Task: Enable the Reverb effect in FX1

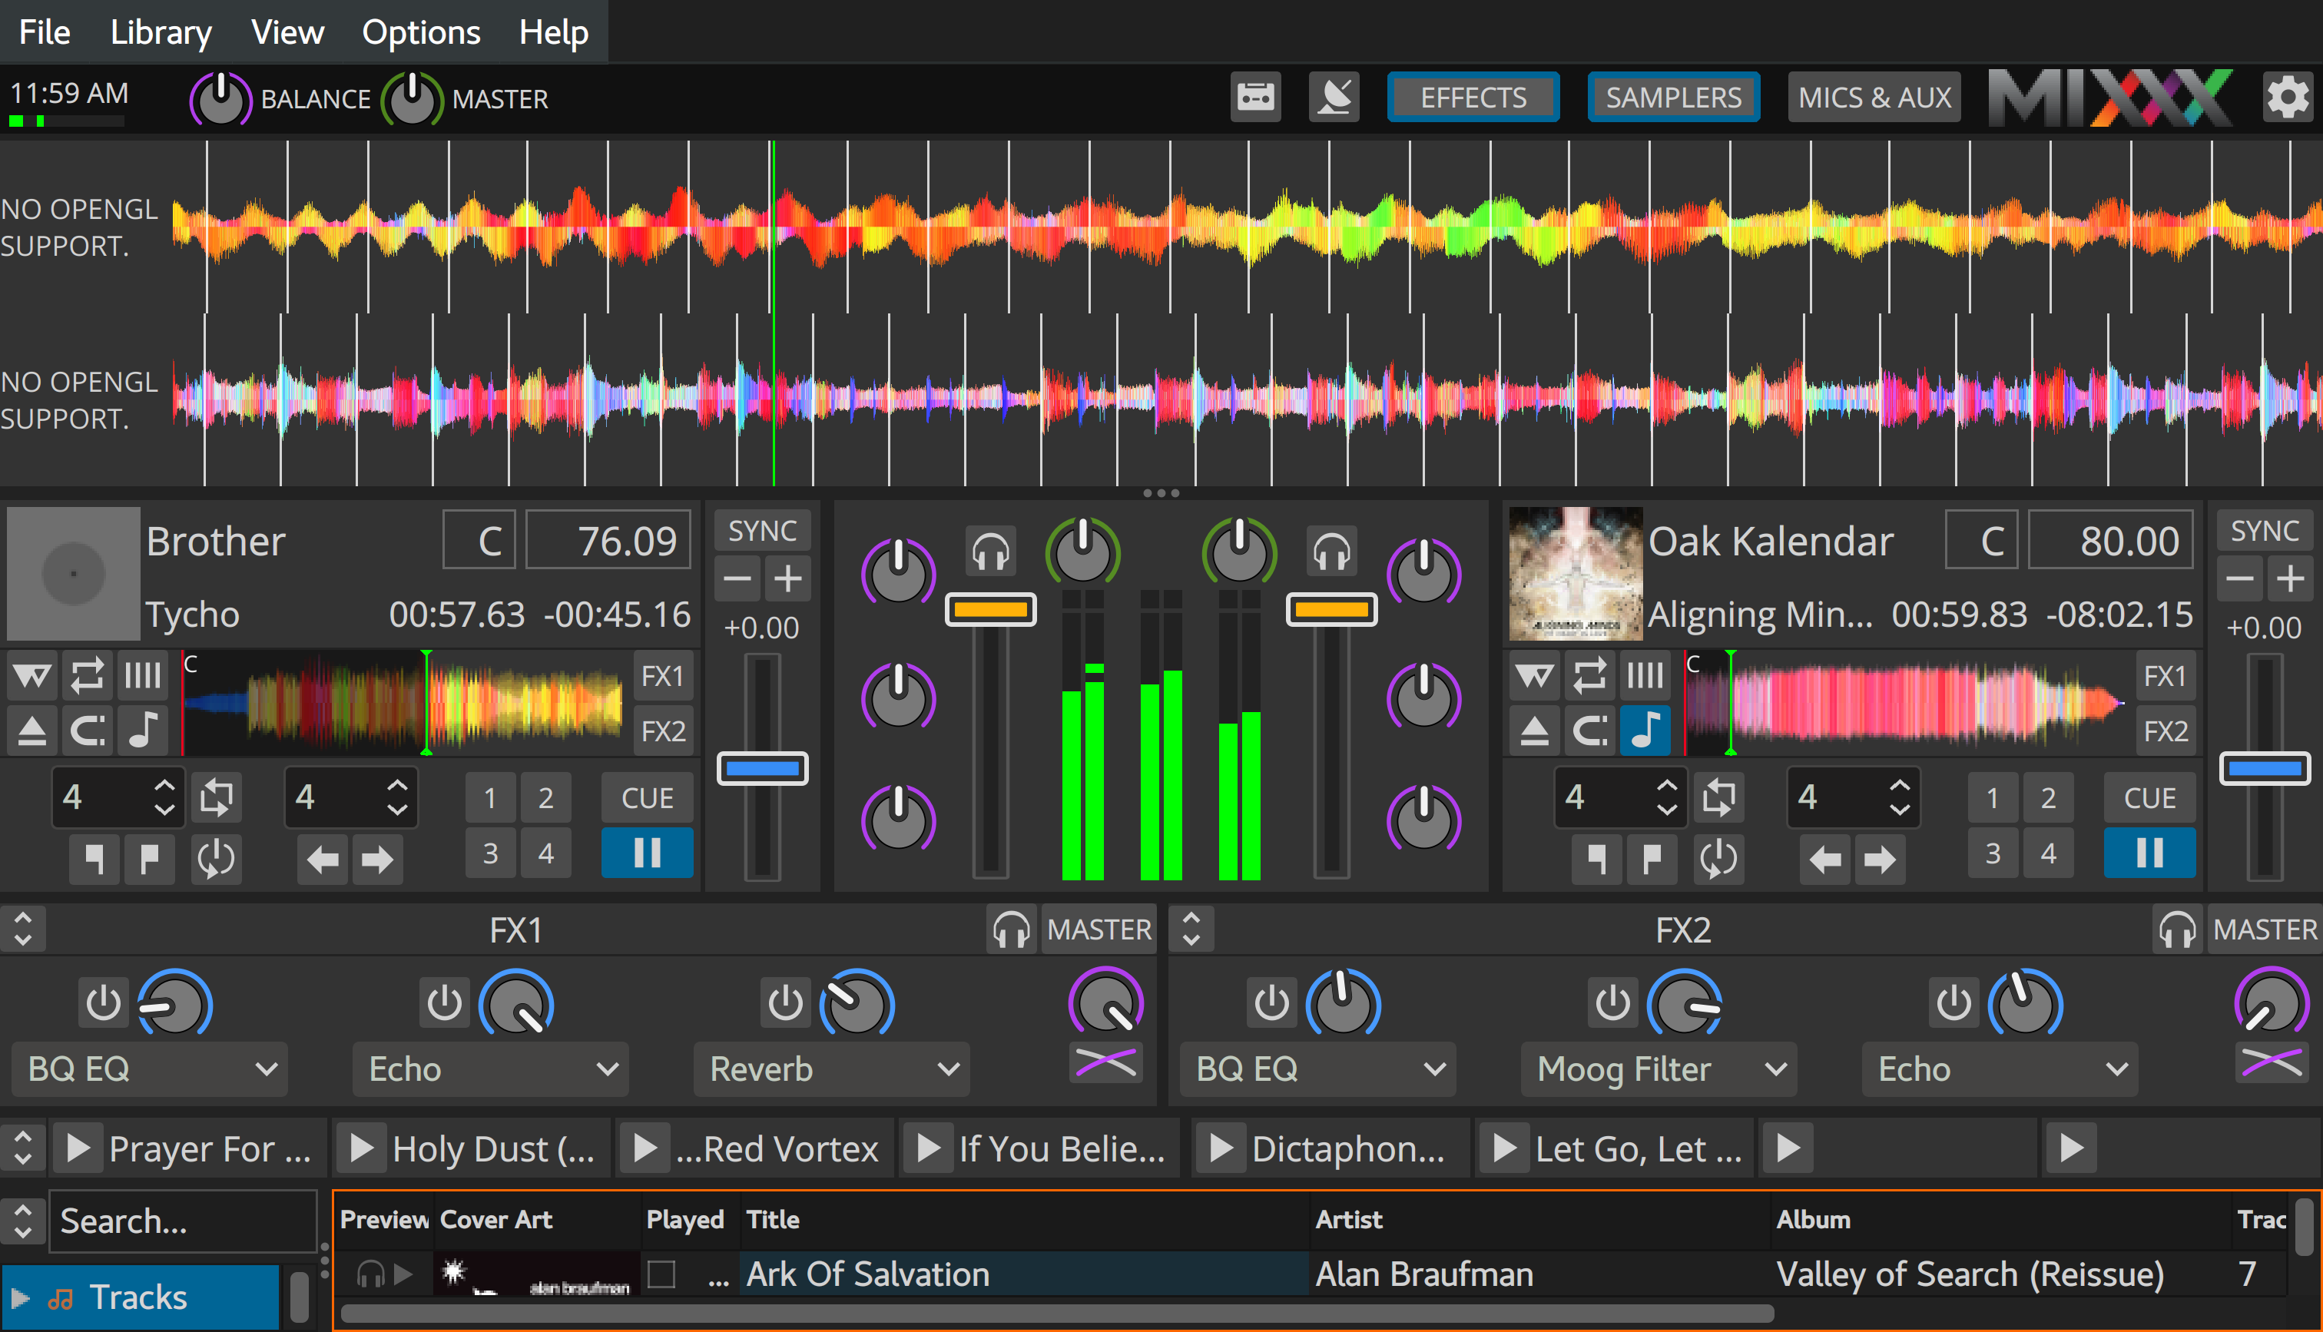Action: point(786,1002)
